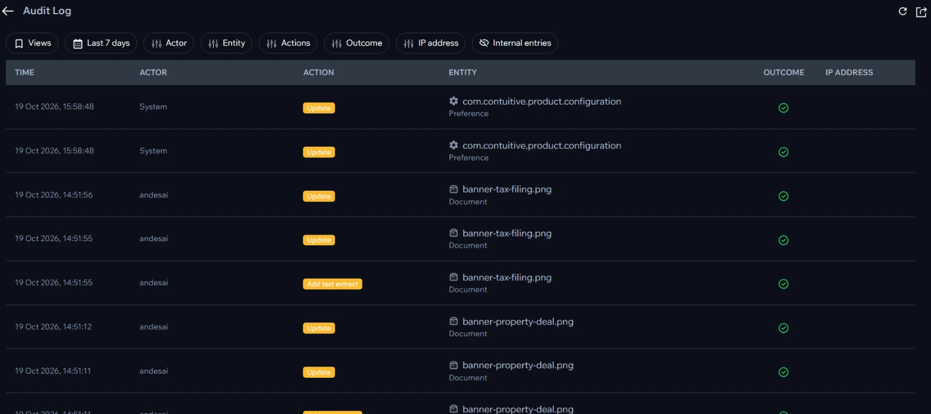Click actor andesai in the 14:51:12 row
The height and width of the screenshot is (414, 931).
point(154,327)
